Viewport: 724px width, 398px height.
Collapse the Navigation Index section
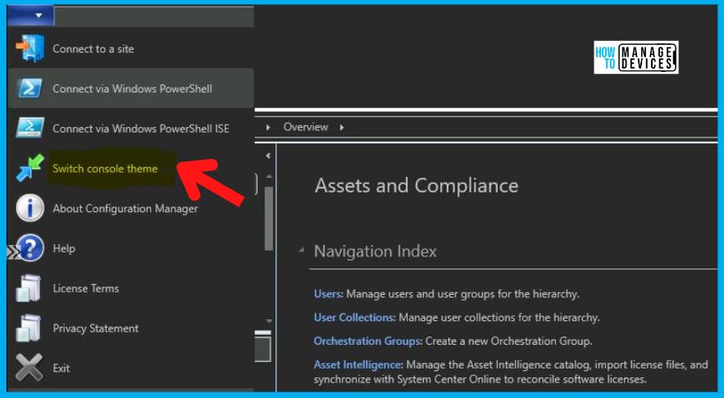[302, 251]
